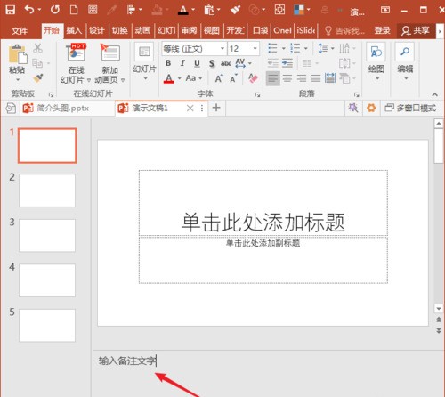Open the 绘图 drawing shapes icon
The width and height of the screenshot is (445, 397).
pos(376,52)
